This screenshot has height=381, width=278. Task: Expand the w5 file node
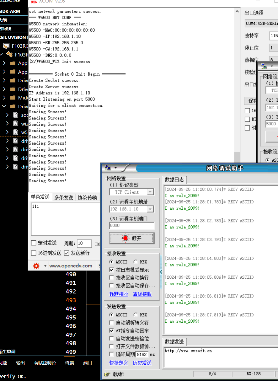tap(7, 132)
